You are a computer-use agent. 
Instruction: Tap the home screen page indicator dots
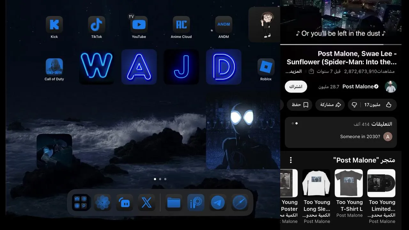click(160, 179)
